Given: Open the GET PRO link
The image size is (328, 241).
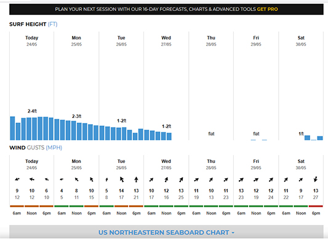Looking at the screenshot, I should (x=267, y=9).
